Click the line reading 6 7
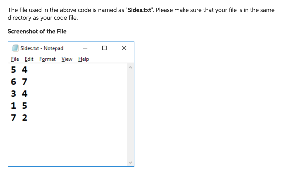 [19, 82]
